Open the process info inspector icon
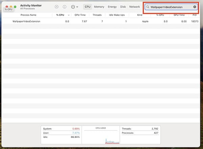Viewport: 203px width, 149px height. [64, 7]
